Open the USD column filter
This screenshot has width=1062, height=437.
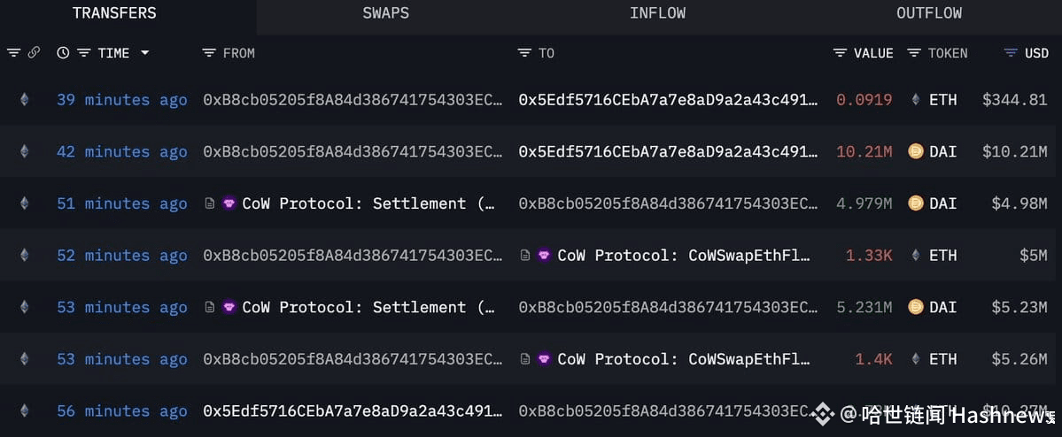pos(1011,53)
